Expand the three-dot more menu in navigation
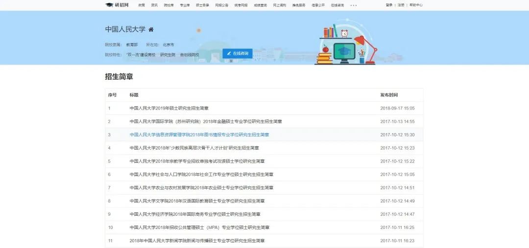The image size is (529, 248). 353,5
